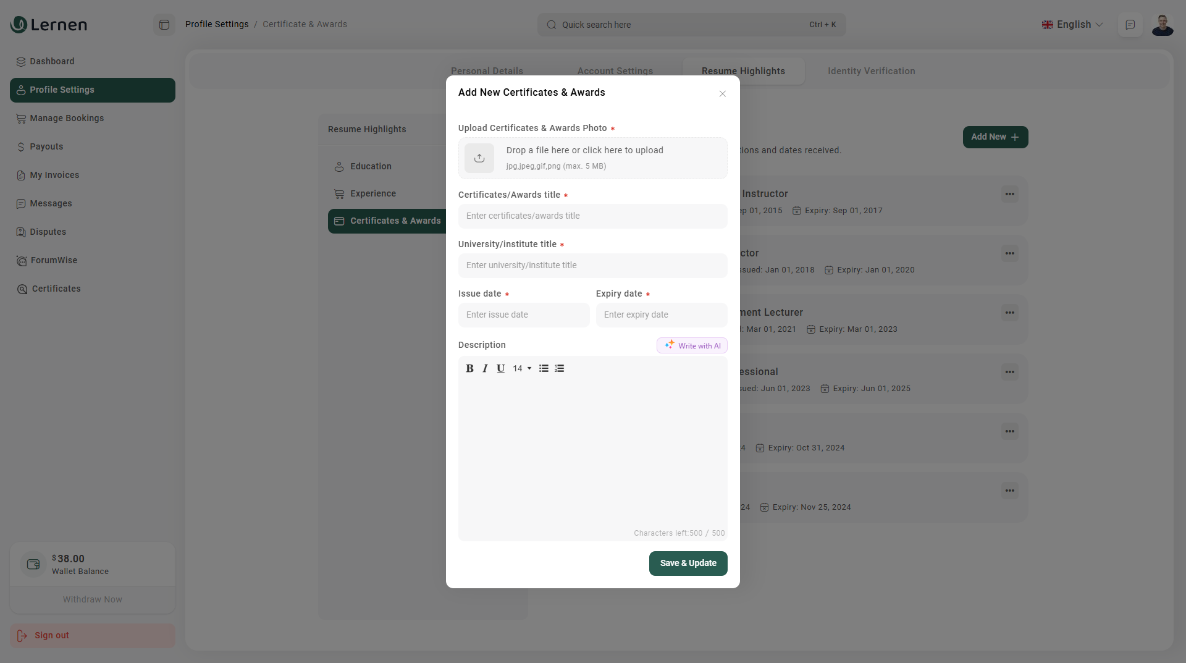The width and height of the screenshot is (1186, 663).
Task: Open the chat messages icon in header
Action: 1130,25
